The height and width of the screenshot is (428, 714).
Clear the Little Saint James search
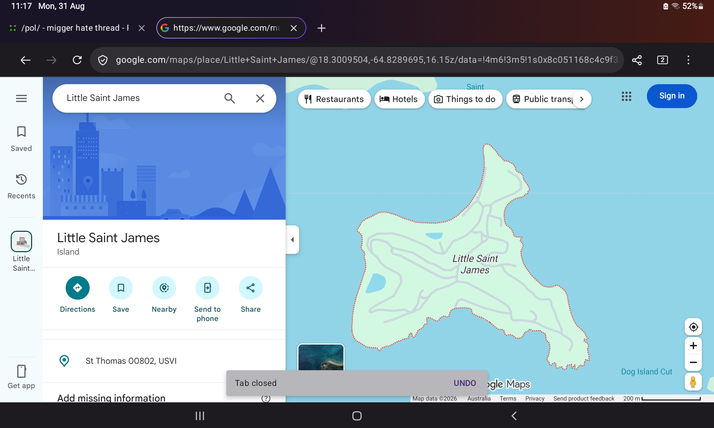coord(260,98)
